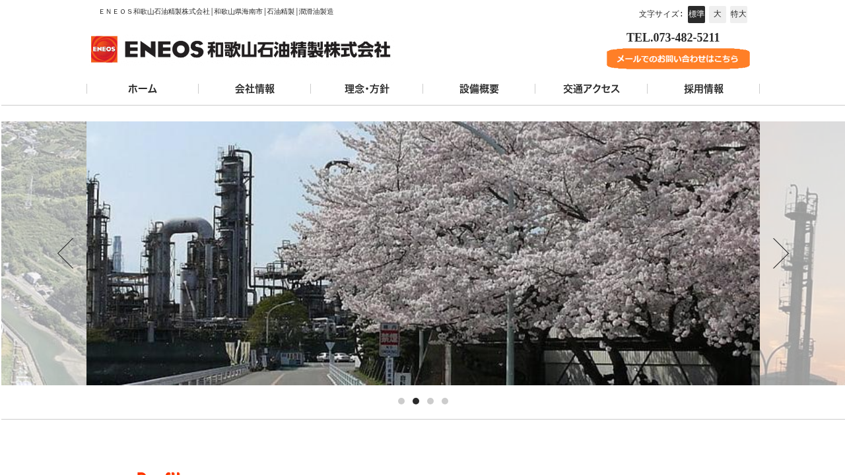Image resolution: width=845 pixels, height=475 pixels.
Task: Click the ENEOS logo icon
Action: coord(104,49)
